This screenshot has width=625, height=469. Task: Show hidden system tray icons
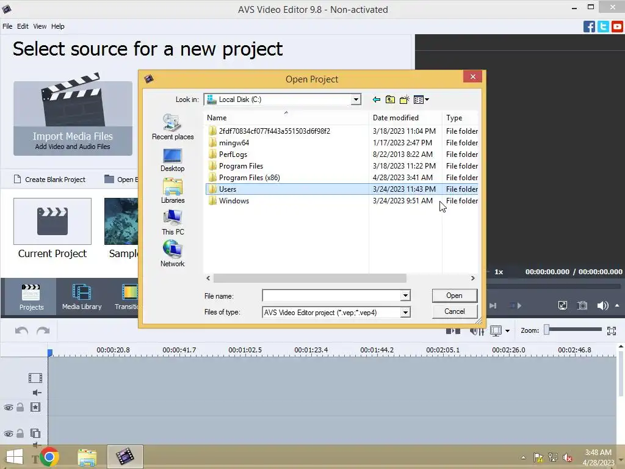523,457
